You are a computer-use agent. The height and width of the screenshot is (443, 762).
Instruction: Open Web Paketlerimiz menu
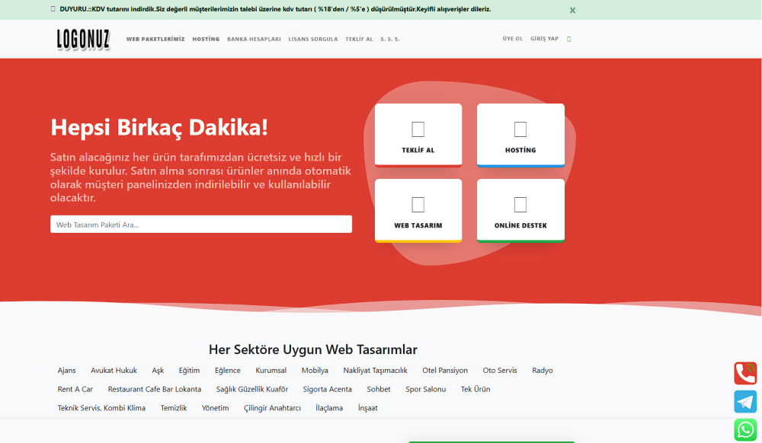coord(155,39)
